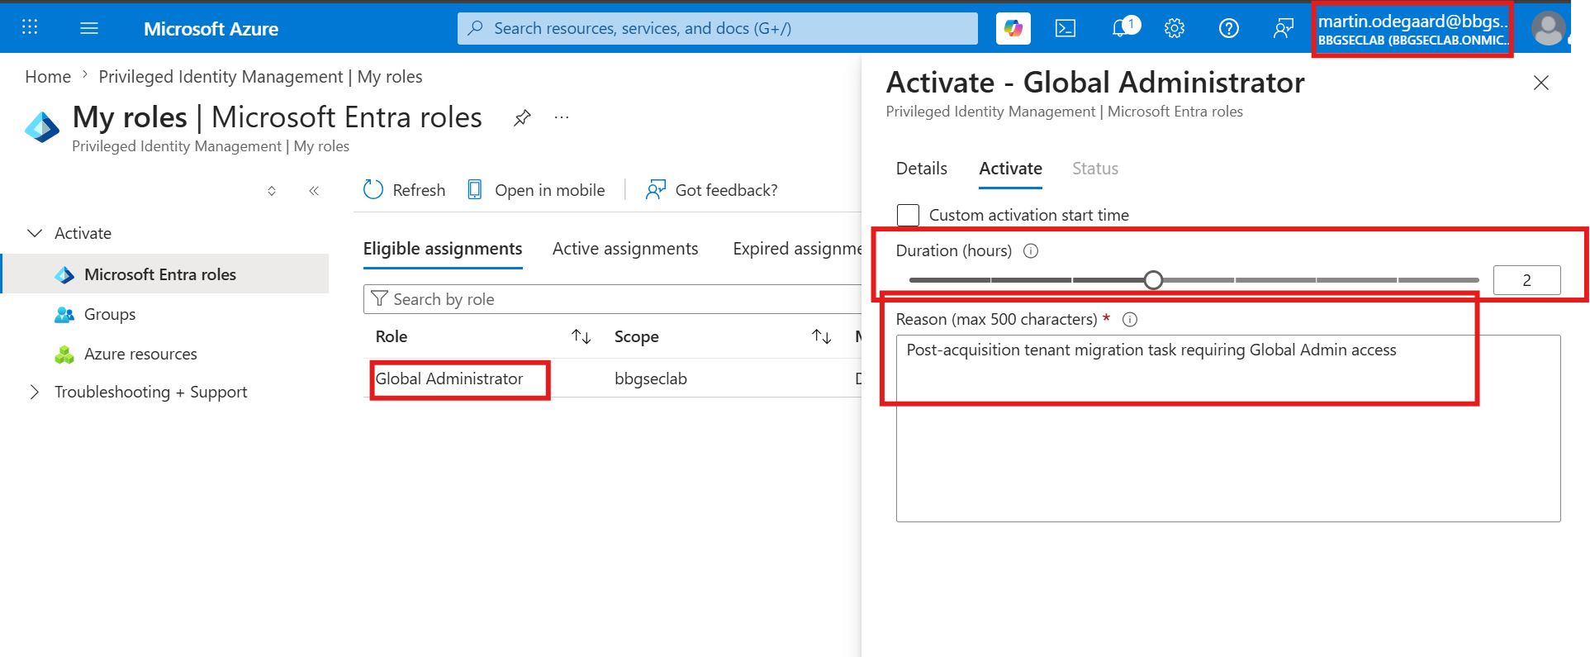Enable Custom activation start time checkbox

pyautogui.click(x=908, y=215)
